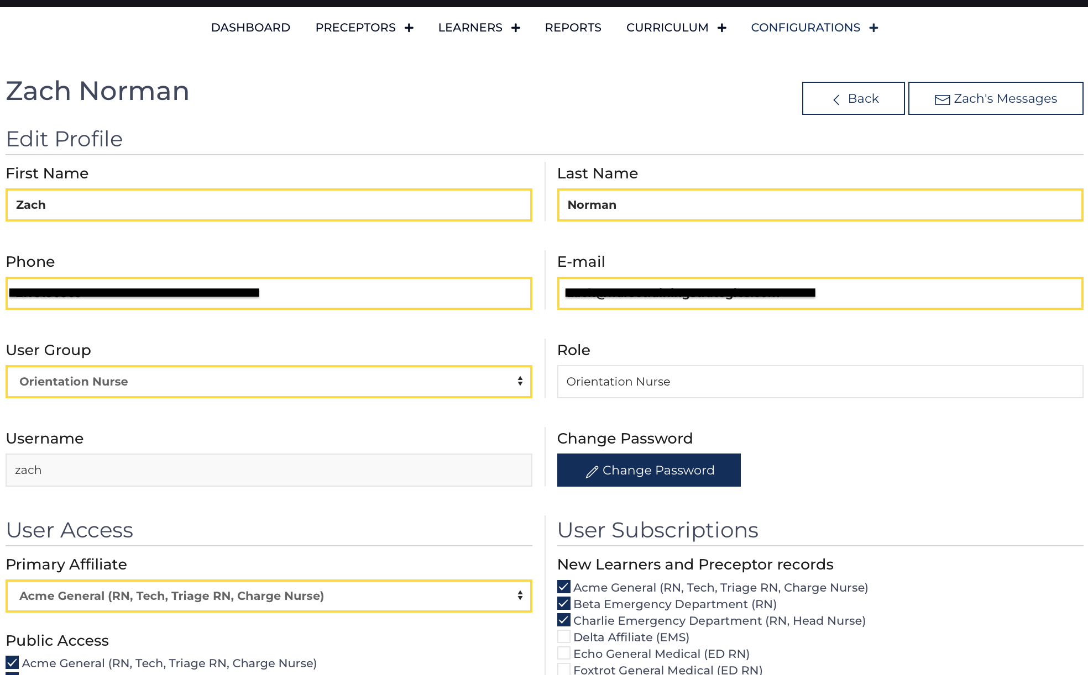The image size is (1088, 675).
Task: Open Zach's Messages
Action: pos(996,98)
